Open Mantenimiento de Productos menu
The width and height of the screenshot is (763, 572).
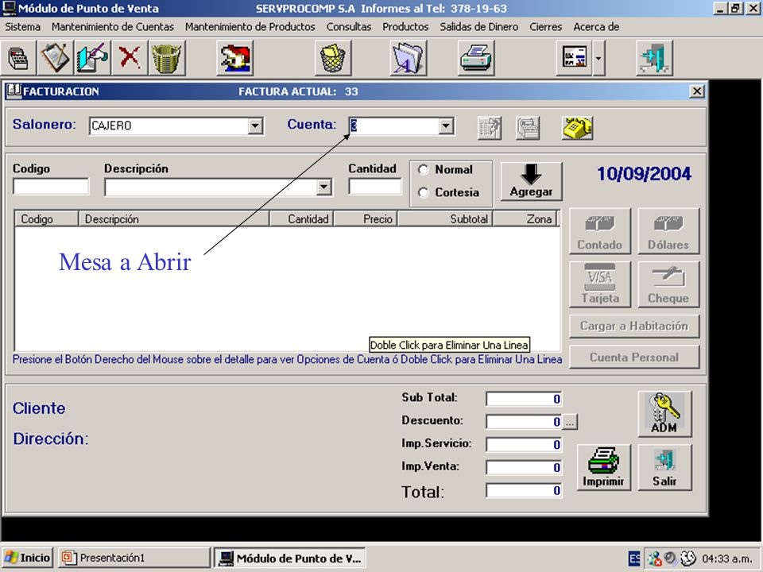250,27
